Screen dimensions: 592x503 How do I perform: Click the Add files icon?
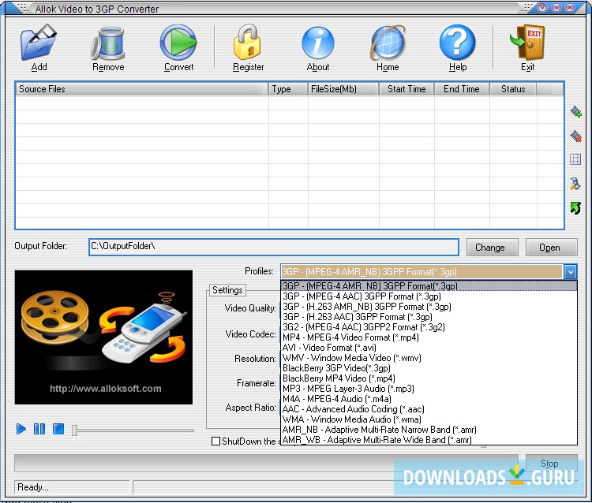coord(39,43)
